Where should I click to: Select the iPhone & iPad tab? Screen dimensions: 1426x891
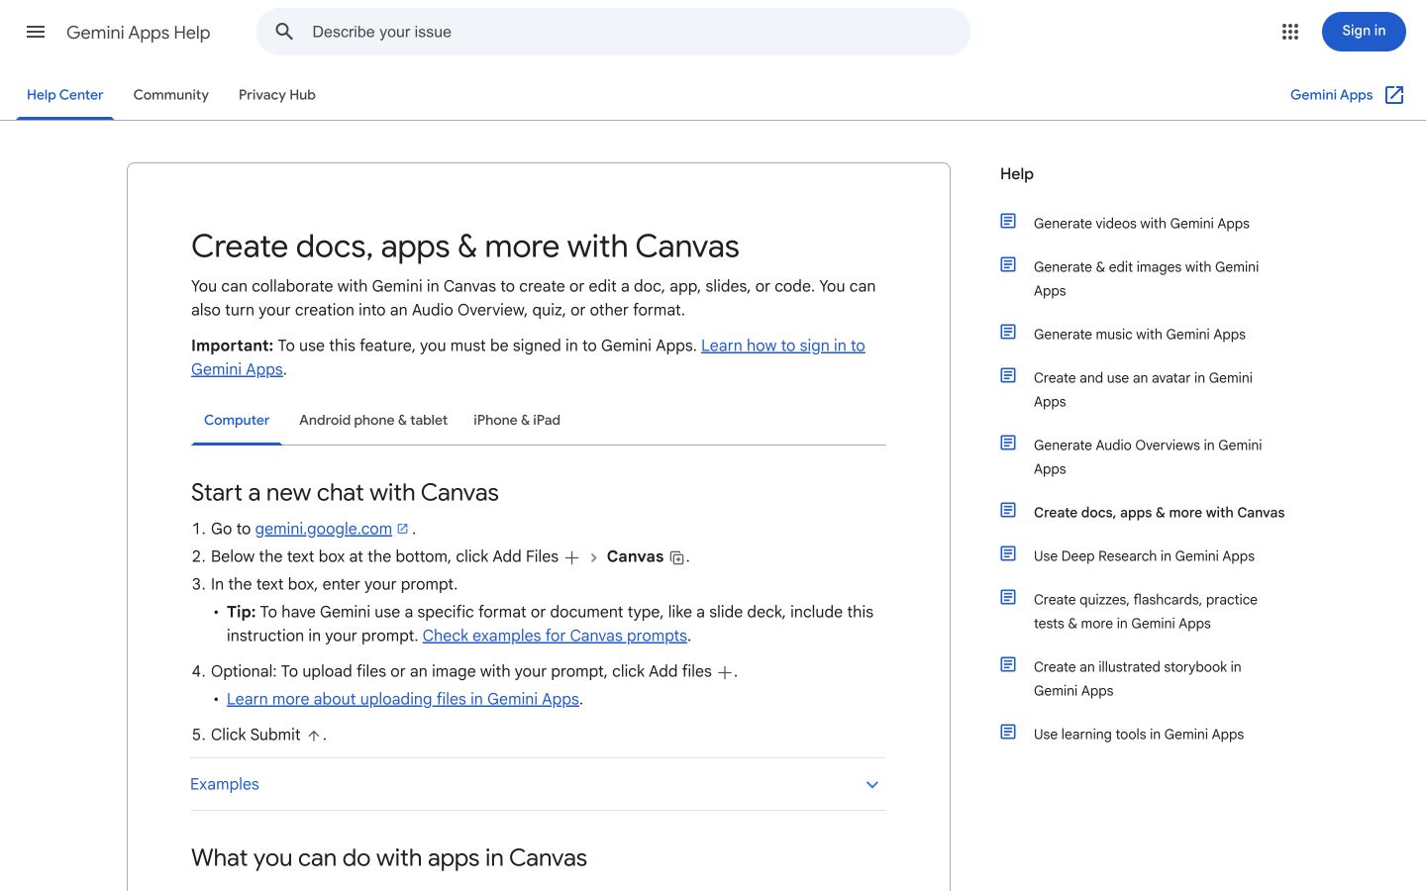517,421
